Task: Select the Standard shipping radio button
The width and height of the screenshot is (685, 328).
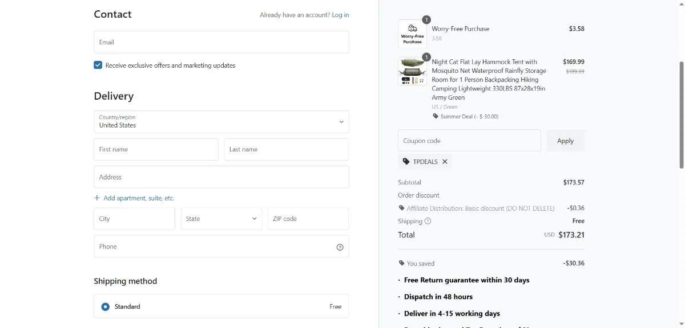Action: coord(105,306)
